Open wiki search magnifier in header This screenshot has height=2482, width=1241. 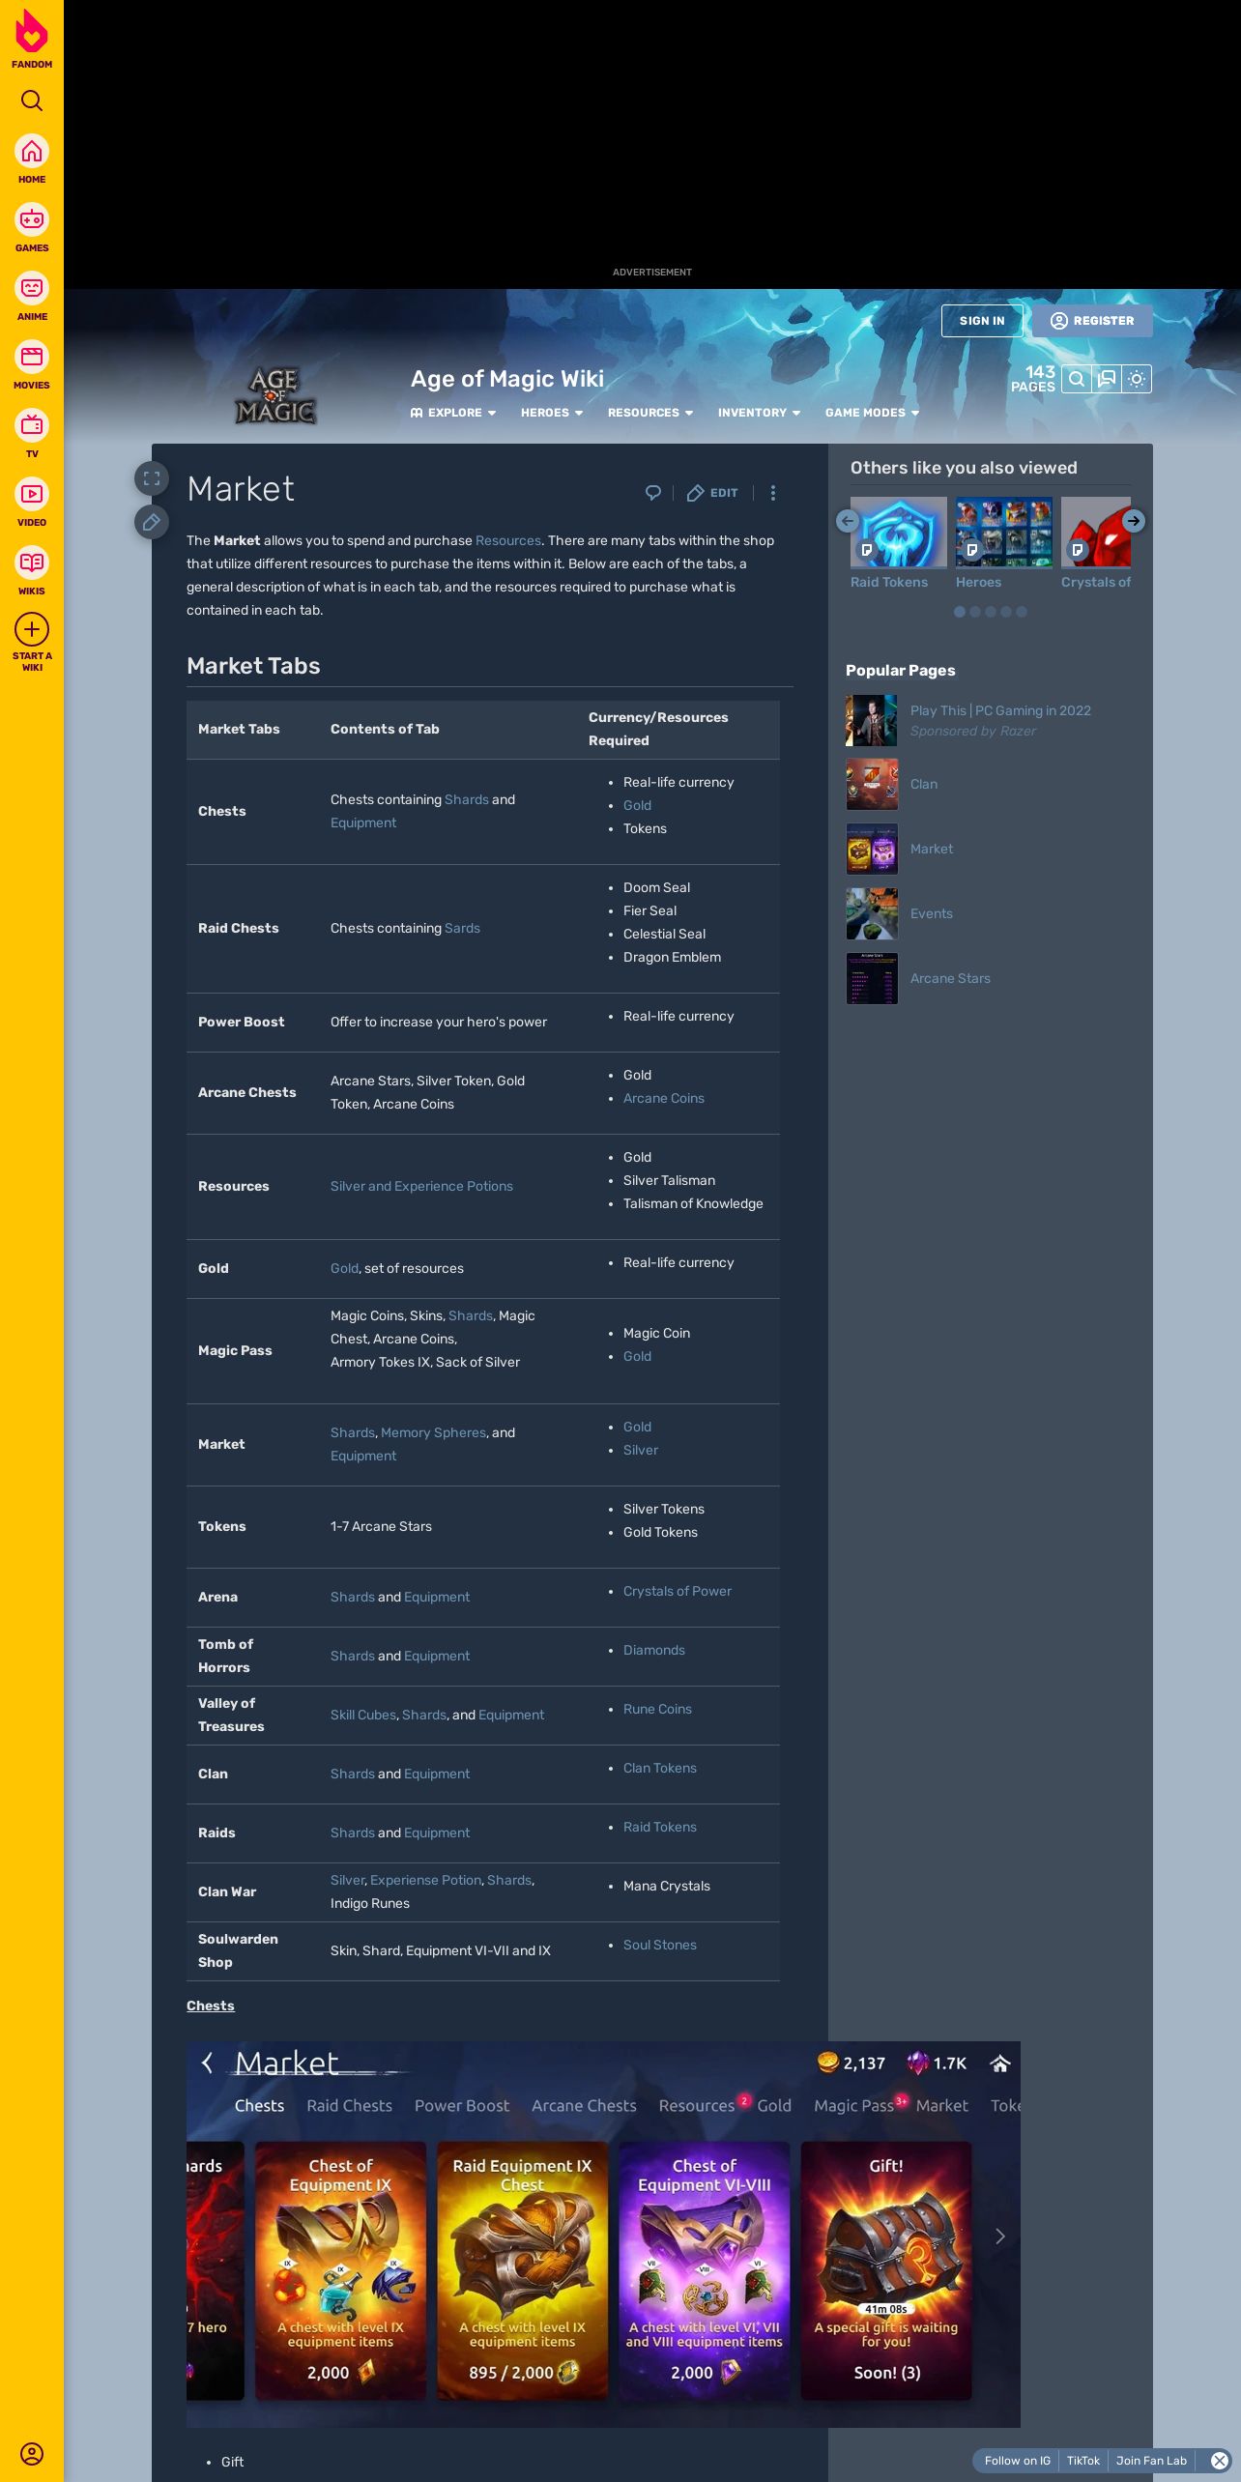1076,379
